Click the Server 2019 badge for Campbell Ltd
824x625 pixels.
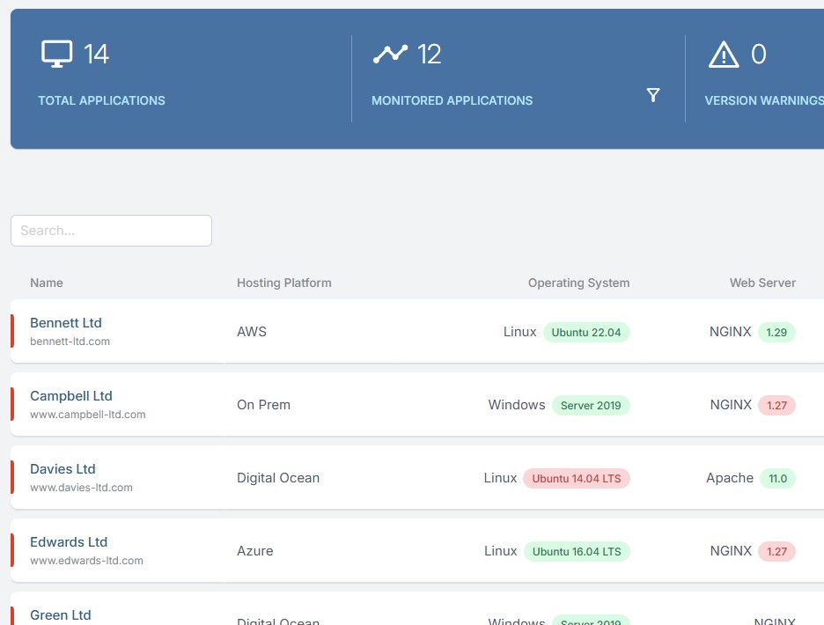(x=591, y=405)
